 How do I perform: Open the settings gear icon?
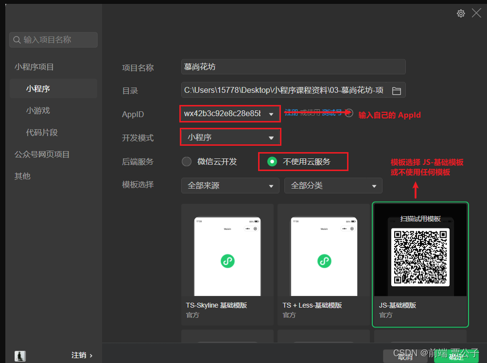click(x=461, y=13)
